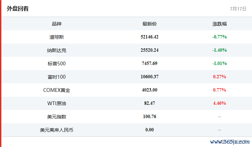Click the 最新价 column header
This screenshot has width=252, height=147.
149,24
